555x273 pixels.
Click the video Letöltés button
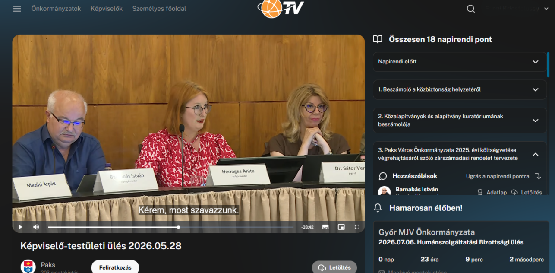tap(334, 267)
